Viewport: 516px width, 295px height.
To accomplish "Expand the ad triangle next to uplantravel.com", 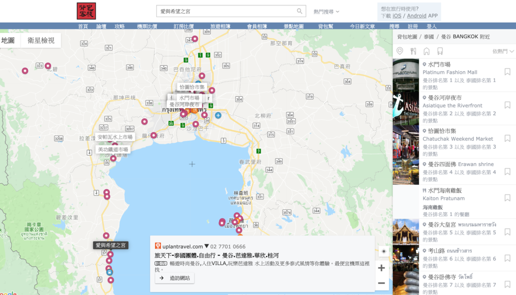I will click(207, 246).
